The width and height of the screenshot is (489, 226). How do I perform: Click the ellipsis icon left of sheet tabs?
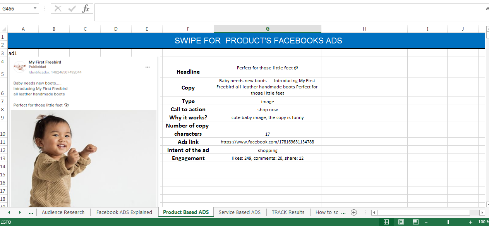30,212
